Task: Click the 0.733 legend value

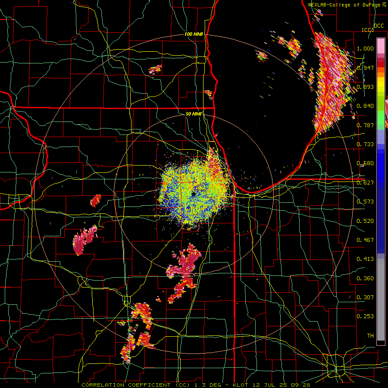Action: point(365,144)
